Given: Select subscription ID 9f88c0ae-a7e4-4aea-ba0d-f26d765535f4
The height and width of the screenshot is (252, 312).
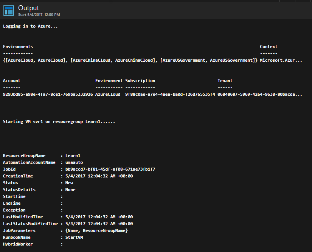Looking at the screenshot, I should pyautogui.click(x=170, y=94).
